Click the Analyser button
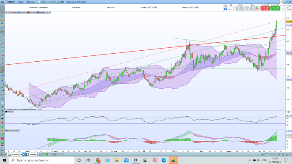 32,155
